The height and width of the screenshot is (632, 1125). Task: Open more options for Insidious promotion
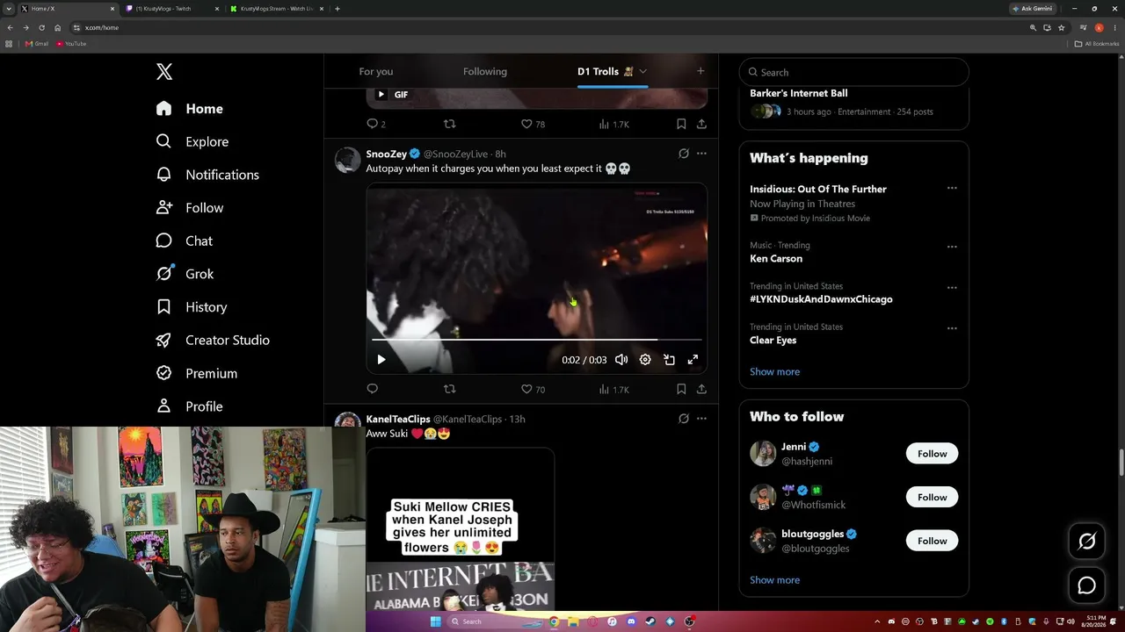[952, 188]
